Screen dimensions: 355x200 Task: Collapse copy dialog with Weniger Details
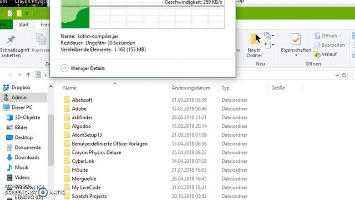click(x=83, y=68)
